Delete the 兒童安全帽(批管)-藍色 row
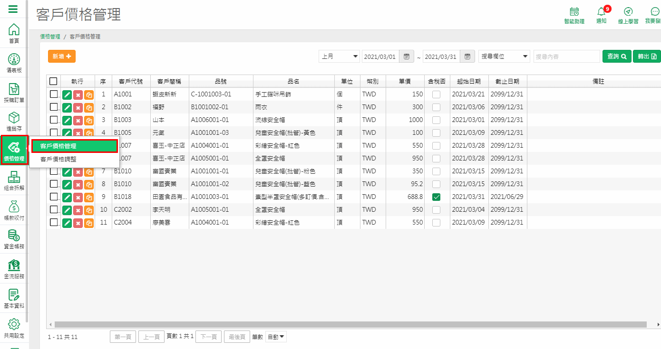Viewport: 661px width, 349px height. (78, 184)
